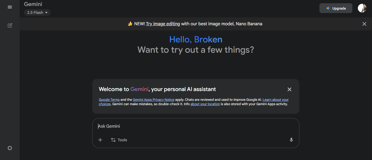
Task: Select the Try image editing link
Action: (163, 24)
